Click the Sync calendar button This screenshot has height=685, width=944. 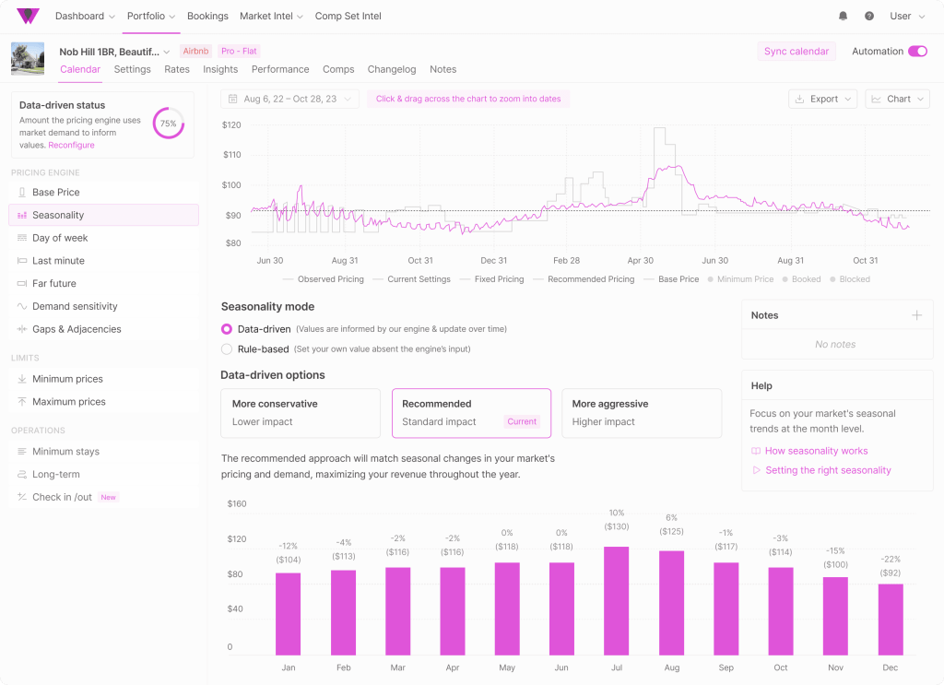[x=796, y=52]
